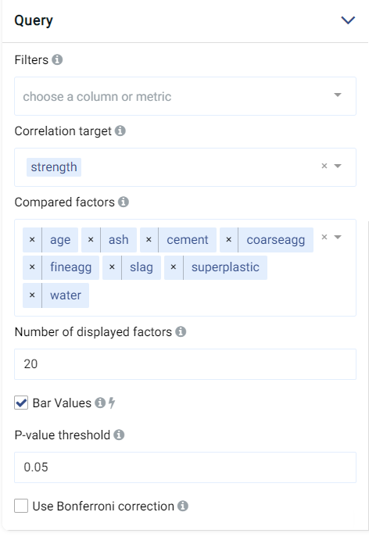Click the Bonferroni correction info icon
The width and height of the screenshot is (369, 537).
pyautogui.click(x=183, y=506)
